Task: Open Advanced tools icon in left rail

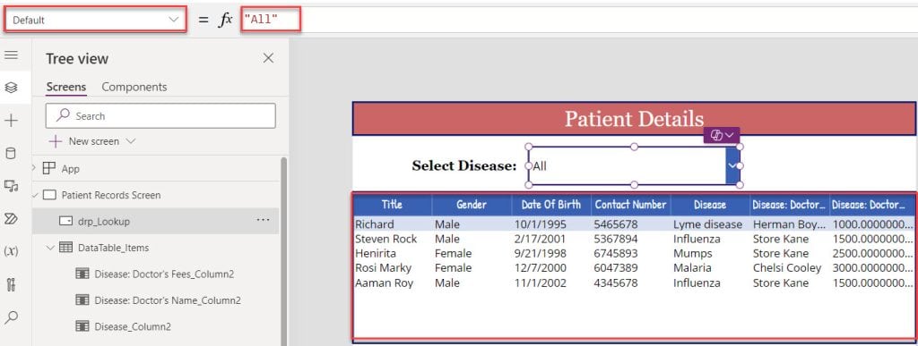Action: (x=11, y=284)
